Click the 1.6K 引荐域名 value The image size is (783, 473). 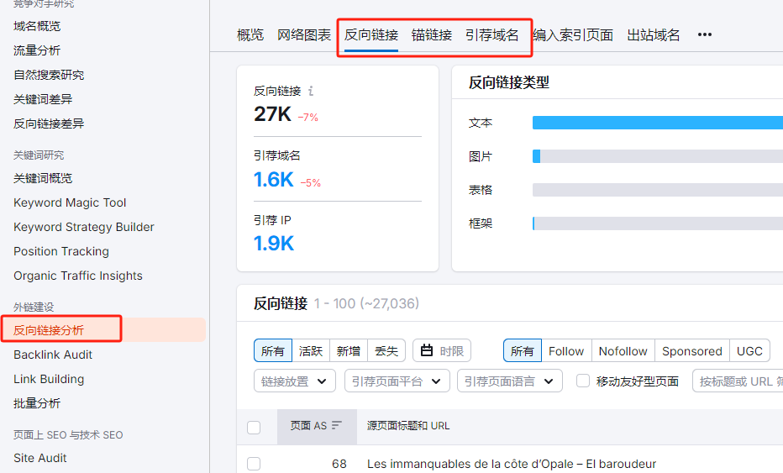[274, 180]
